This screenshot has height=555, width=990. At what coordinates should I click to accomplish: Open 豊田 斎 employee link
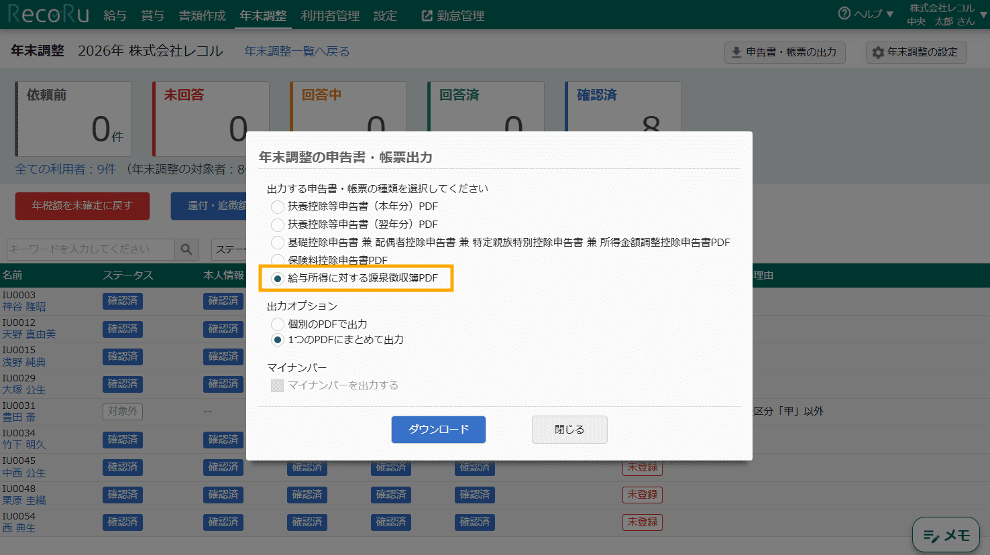click(x=19, y=418)
